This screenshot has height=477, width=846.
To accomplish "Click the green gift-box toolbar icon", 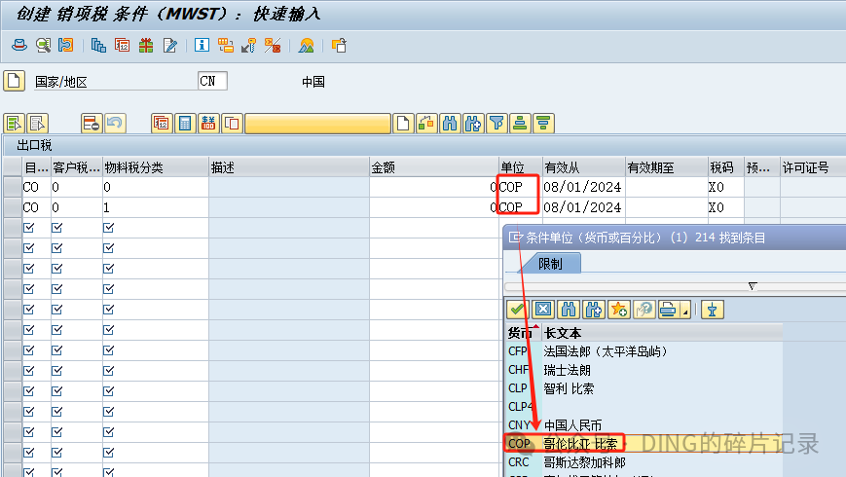I will click(146, 46).
